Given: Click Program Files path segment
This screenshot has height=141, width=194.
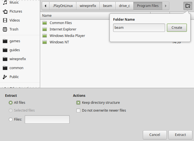Looking at the screenshot, I should point(148,6).
